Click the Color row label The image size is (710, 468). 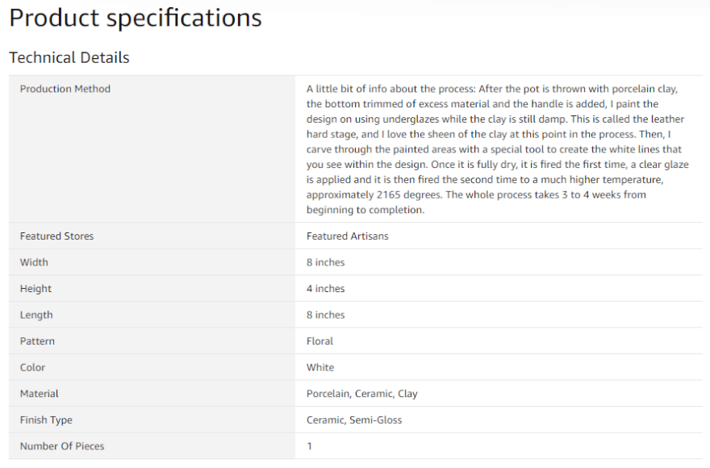tap(33, 367)
